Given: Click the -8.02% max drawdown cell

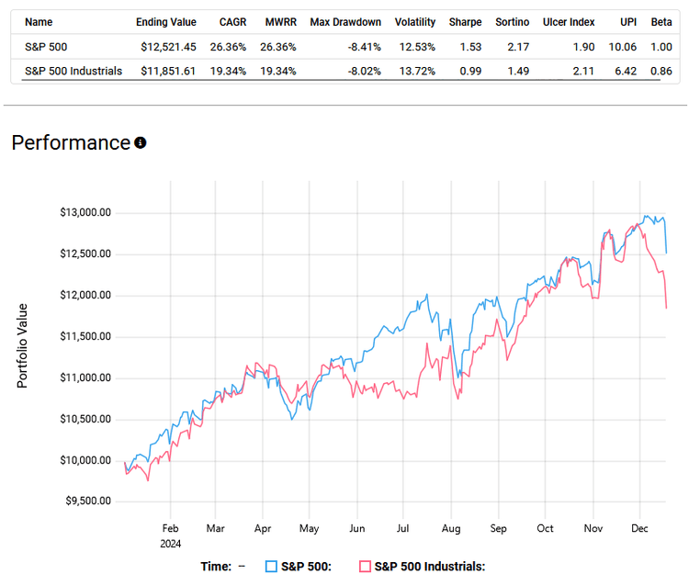Looking at the screenshot, I should [365, 71].
